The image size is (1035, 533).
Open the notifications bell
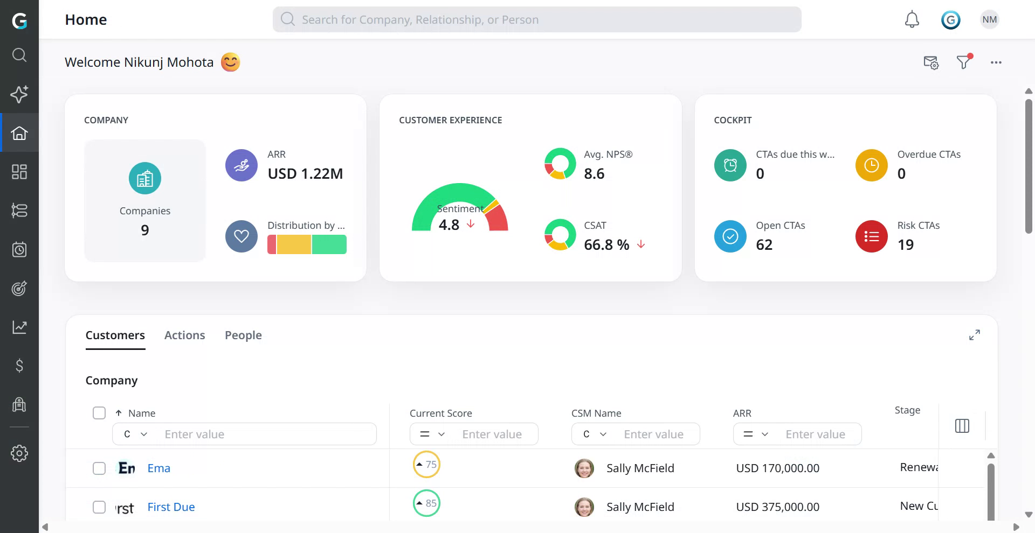[912, 19]
